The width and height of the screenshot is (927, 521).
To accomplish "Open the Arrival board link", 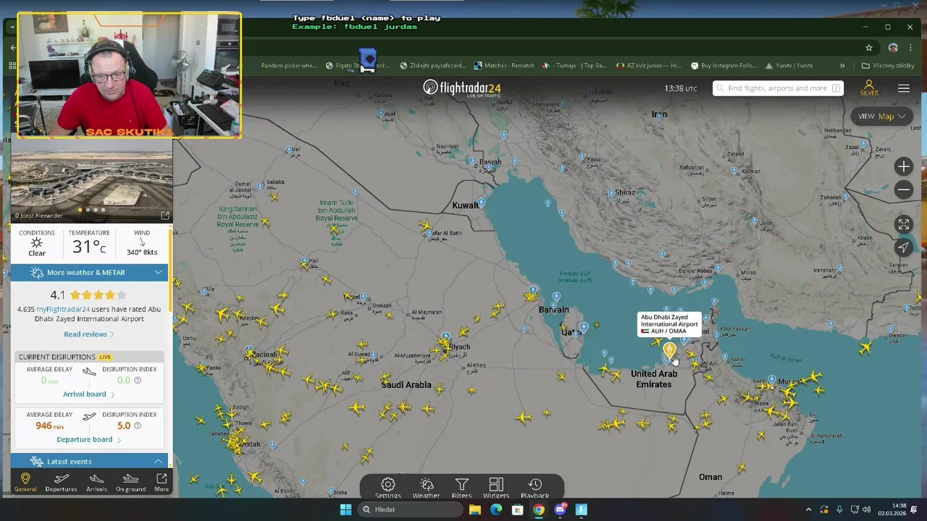I will click(x=88, y=394).
